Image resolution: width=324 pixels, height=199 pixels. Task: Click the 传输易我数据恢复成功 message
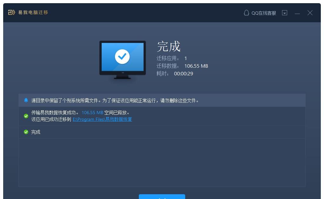click(x=55, y=113)
